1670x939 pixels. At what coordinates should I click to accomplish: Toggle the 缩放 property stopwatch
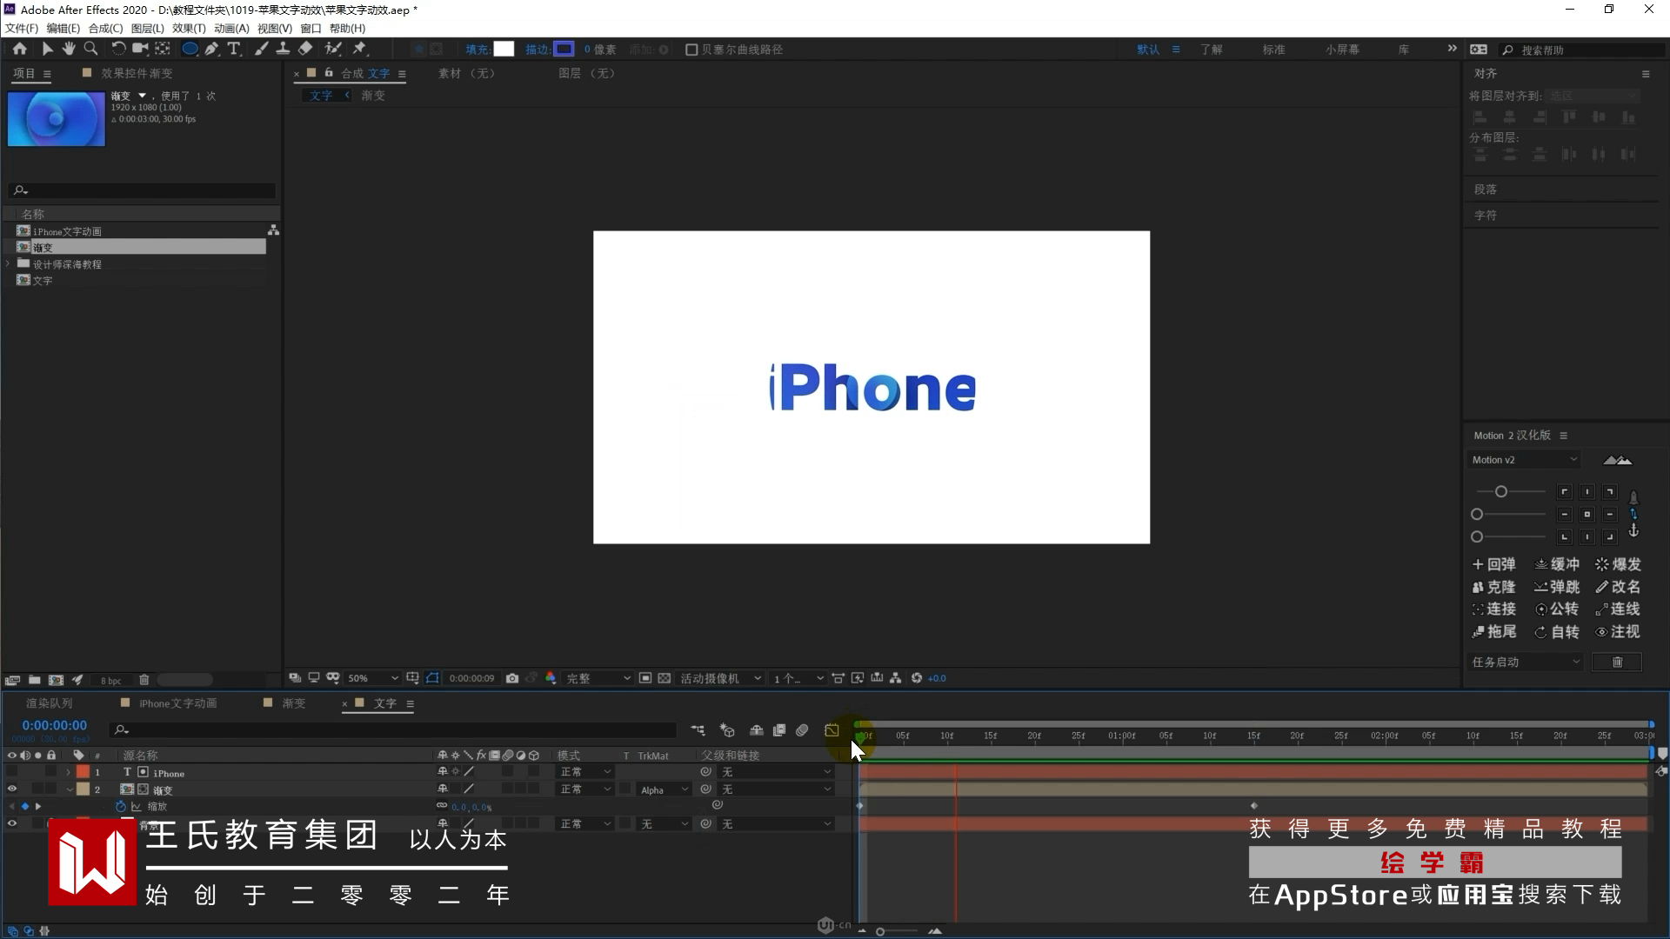click(121, 807)
